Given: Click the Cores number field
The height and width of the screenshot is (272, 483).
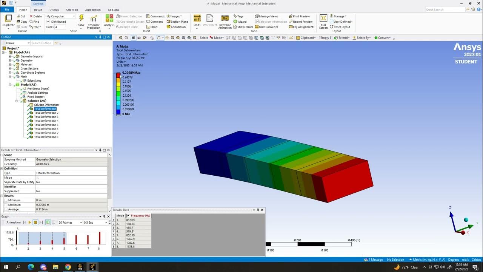Looking at the screenshot, I should click(60, 27).
